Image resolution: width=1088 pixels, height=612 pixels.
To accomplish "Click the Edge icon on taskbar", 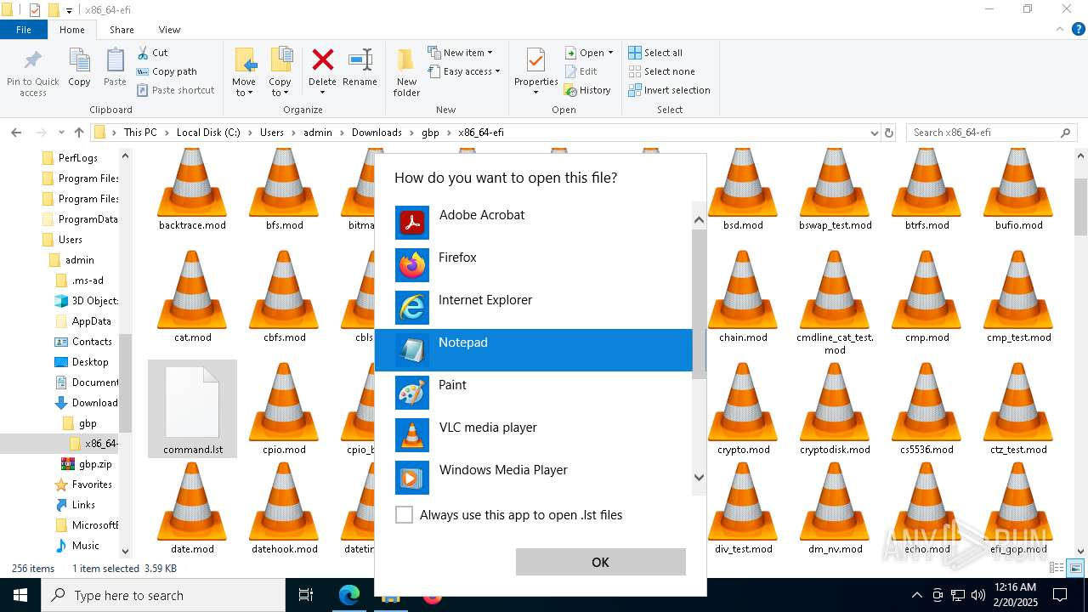I will pyautogui.click(x=348, y=595).
